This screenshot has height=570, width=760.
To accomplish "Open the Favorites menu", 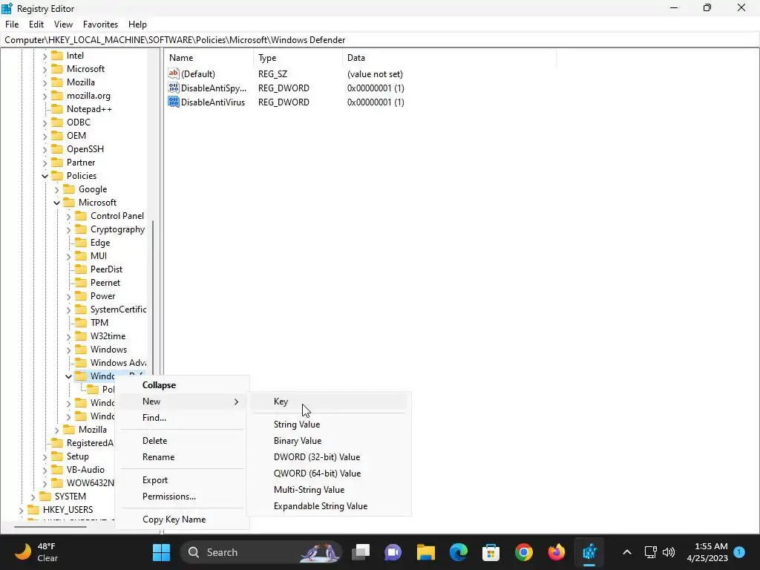I will point(100,24).
